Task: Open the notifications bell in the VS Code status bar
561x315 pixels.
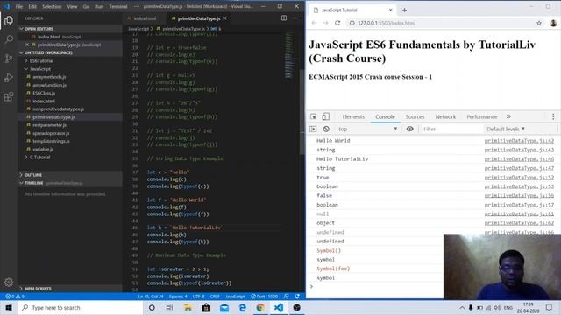Action: 297,297
